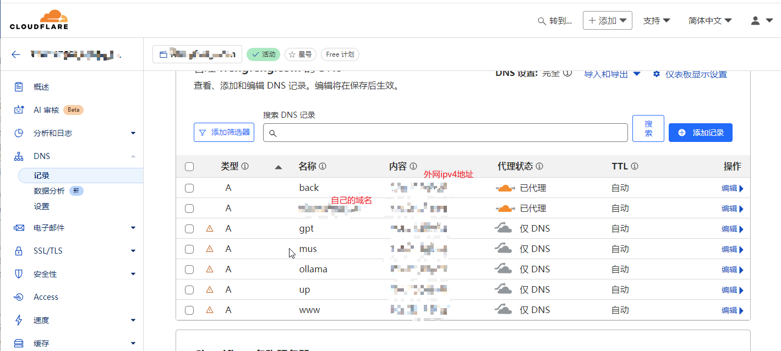781x351 pixels.
Task: Click record name 'up'
Action: [x=304, y=290]
